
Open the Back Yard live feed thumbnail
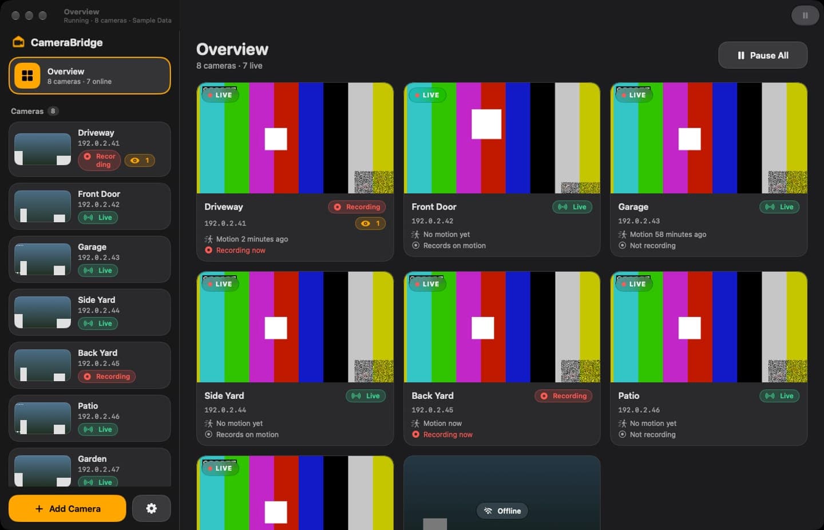click(x=502, y=327)
